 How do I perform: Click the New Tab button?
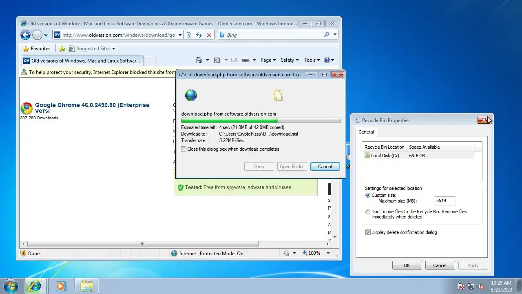coord(149,61)
